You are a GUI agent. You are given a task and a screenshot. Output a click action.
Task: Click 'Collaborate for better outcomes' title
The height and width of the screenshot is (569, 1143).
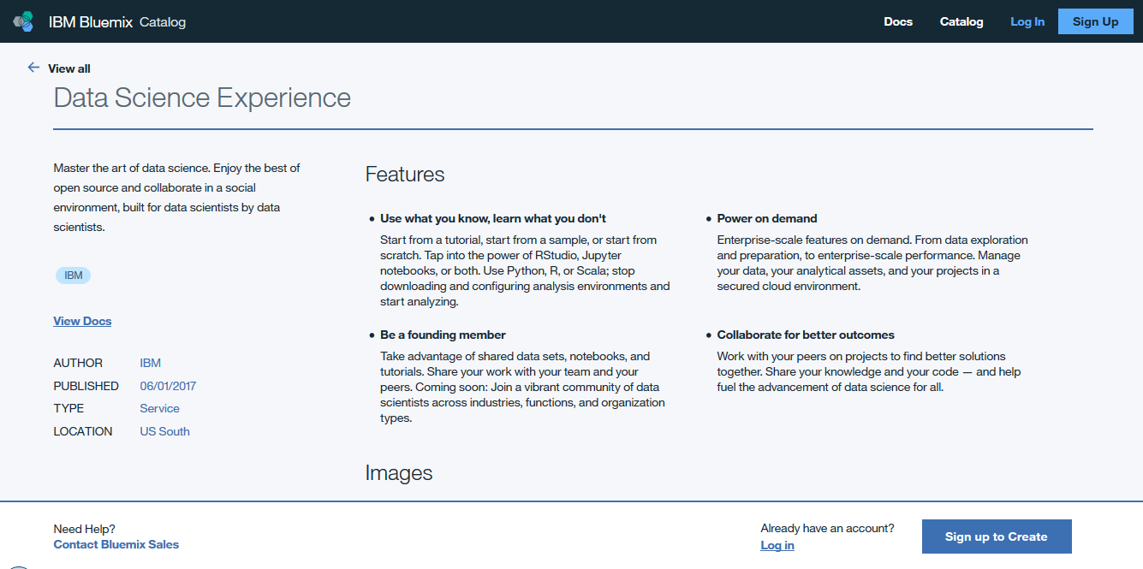(806, 335)
